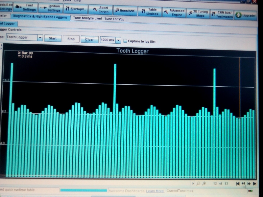
Task: Select Diagnostics & High Speed Loggers tab
Action: coord(40,17)
